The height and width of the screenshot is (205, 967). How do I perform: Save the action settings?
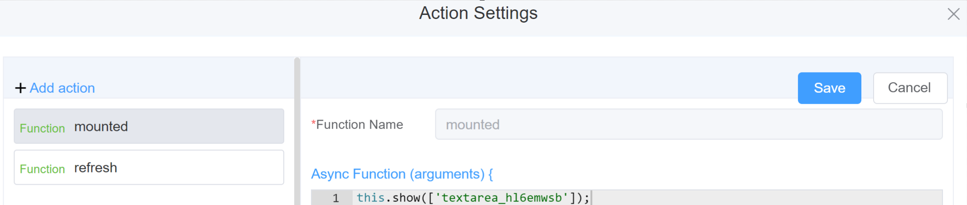(x=829, y=88)
